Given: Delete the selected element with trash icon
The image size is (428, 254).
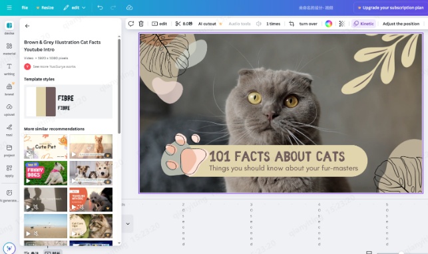Looking at the screenshot, I should pos(141,24).
